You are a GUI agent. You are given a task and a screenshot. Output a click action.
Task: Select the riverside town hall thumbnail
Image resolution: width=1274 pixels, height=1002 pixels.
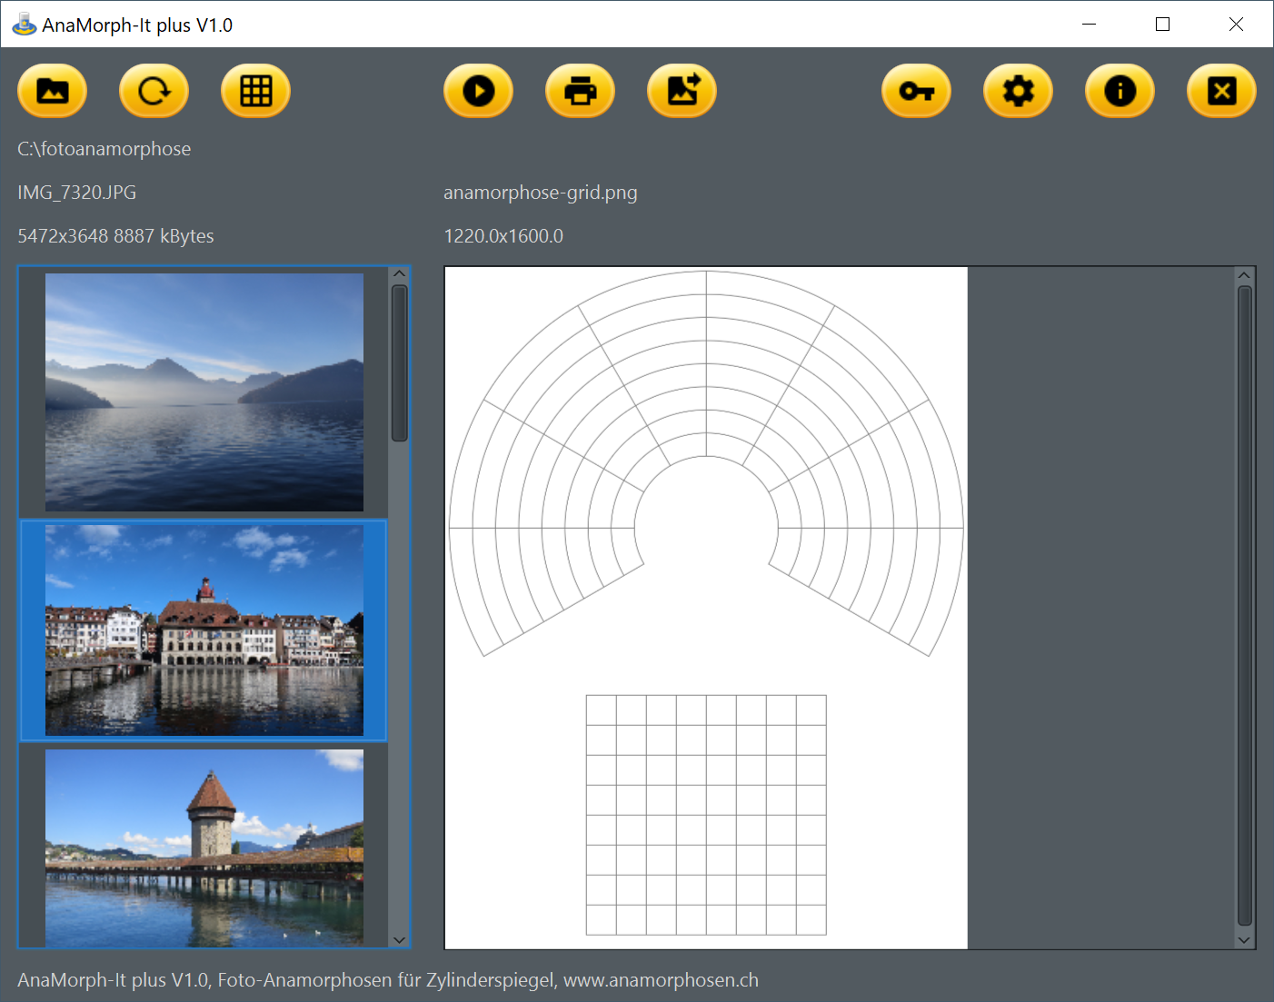(x=204, y=630)
